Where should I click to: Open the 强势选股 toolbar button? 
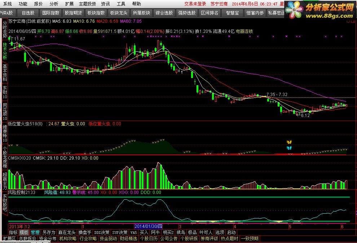point(187,13)
